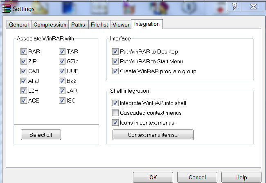Image resolution: width=266 pixels, height=183 pixels.
Task: Open the Viewer tab
Action: (121, 25)
